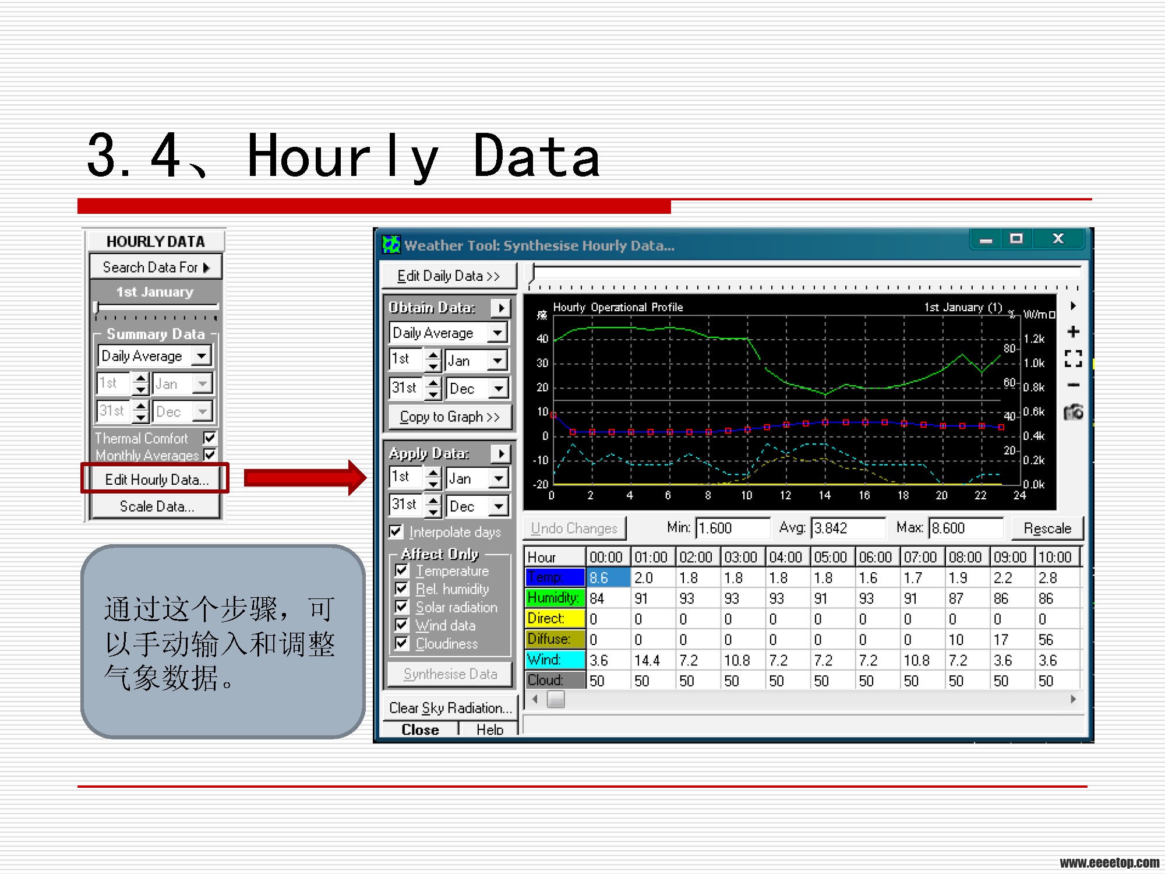1165x874 pixels.
Task: Click the green Humidity row color label
Action: pyautogui.click(x=555, y=597)
